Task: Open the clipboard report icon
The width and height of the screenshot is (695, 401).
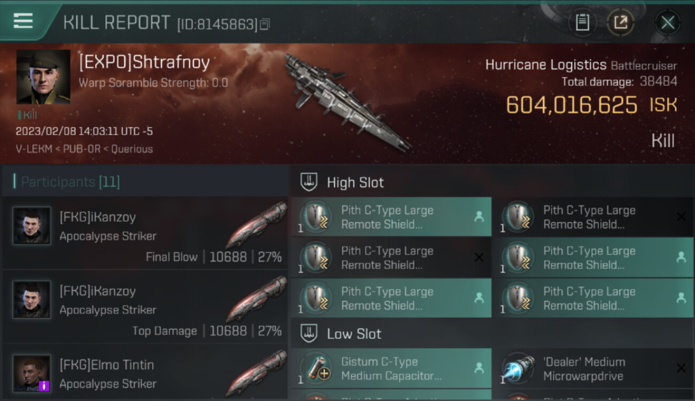Action: [582, 22]
